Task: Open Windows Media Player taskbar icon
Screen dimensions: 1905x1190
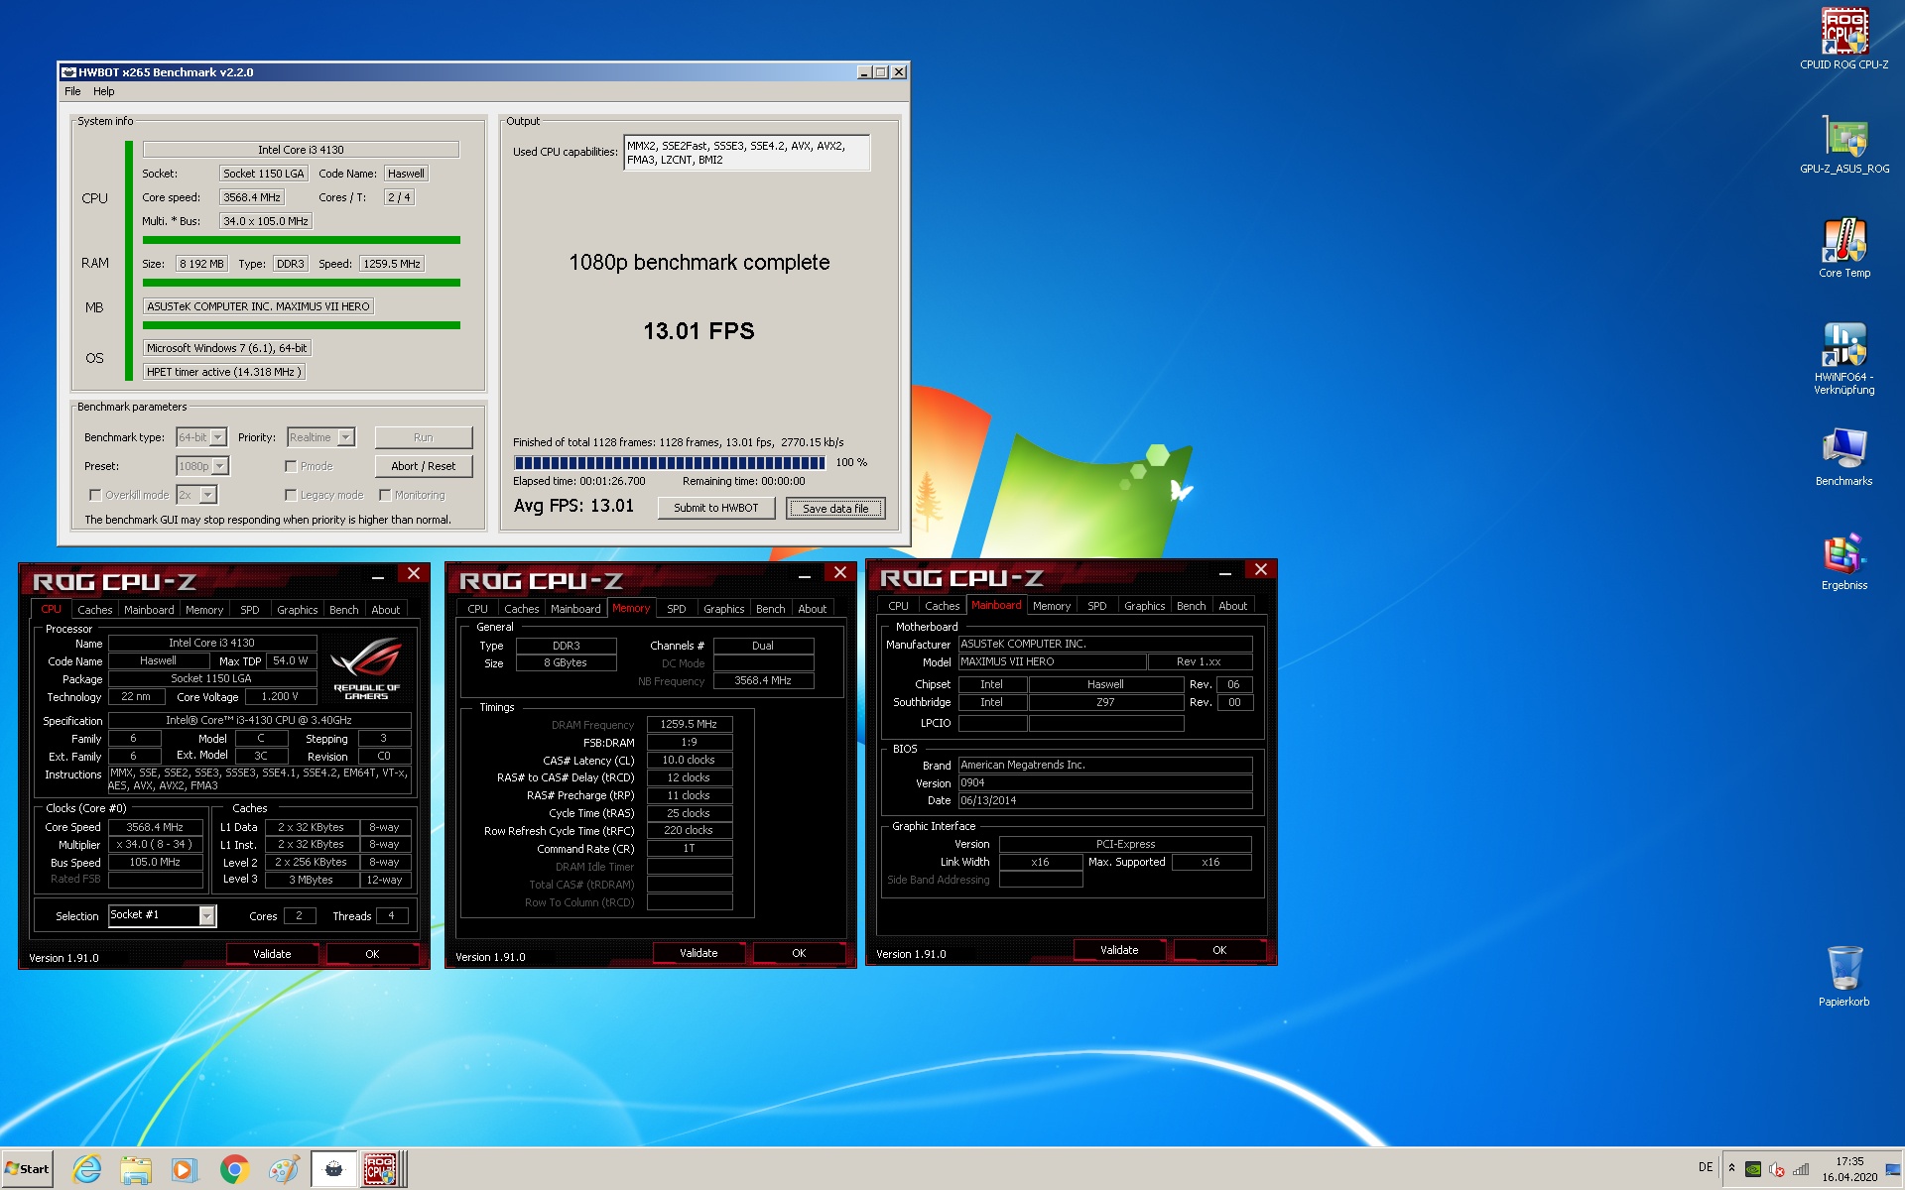Action: click(x=185, y=1169)
